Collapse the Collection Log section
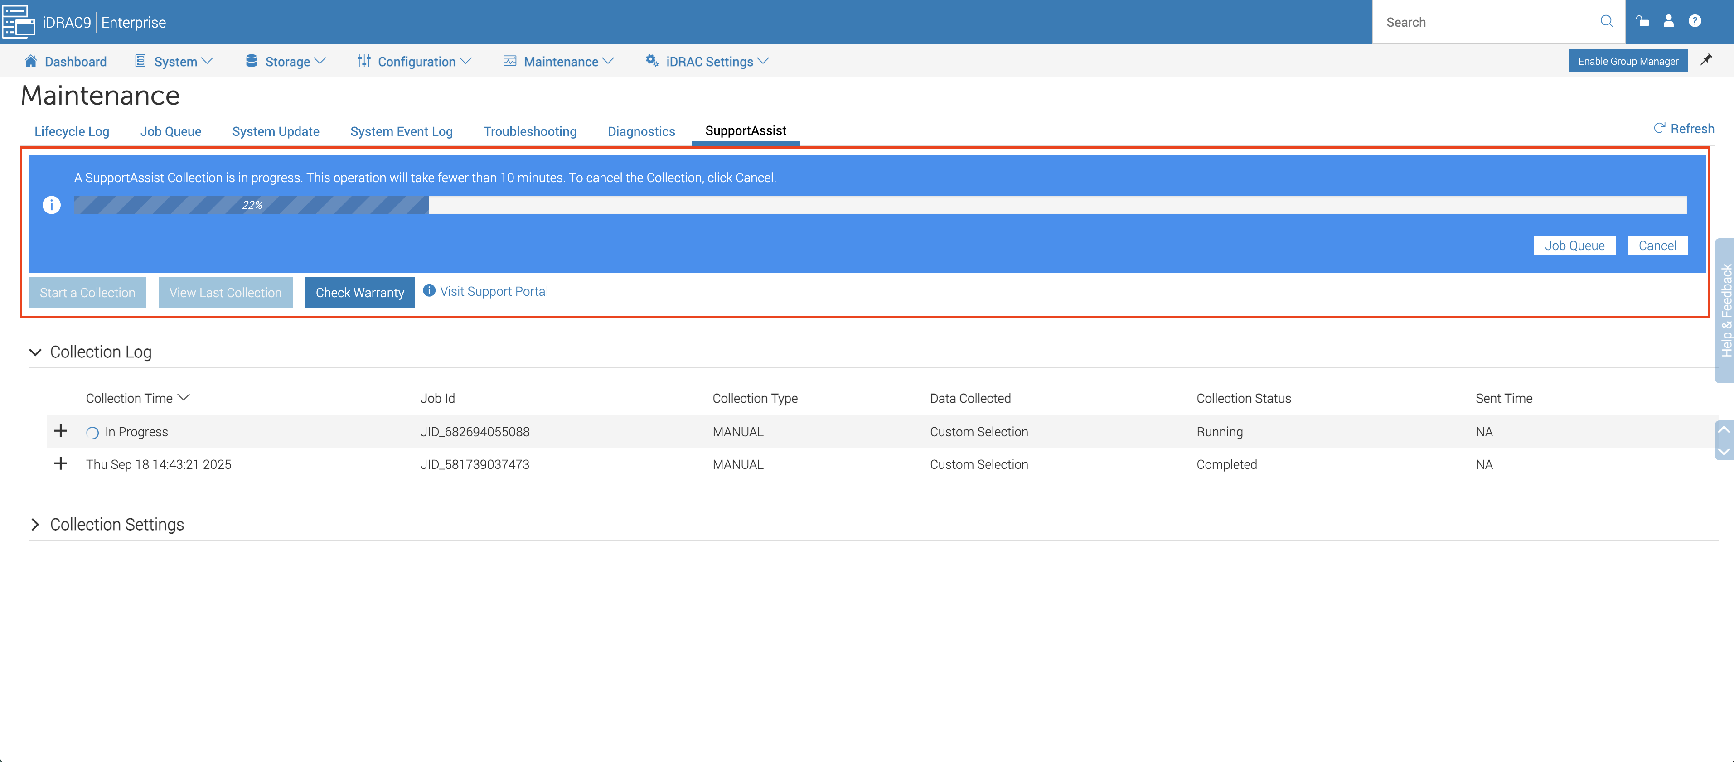 pyautogui.click(x=35, y=352)
